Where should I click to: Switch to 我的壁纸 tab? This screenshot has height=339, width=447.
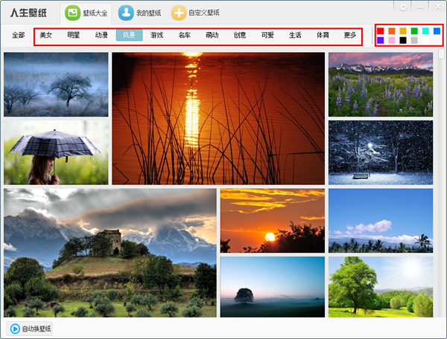[x=139, y=13]
